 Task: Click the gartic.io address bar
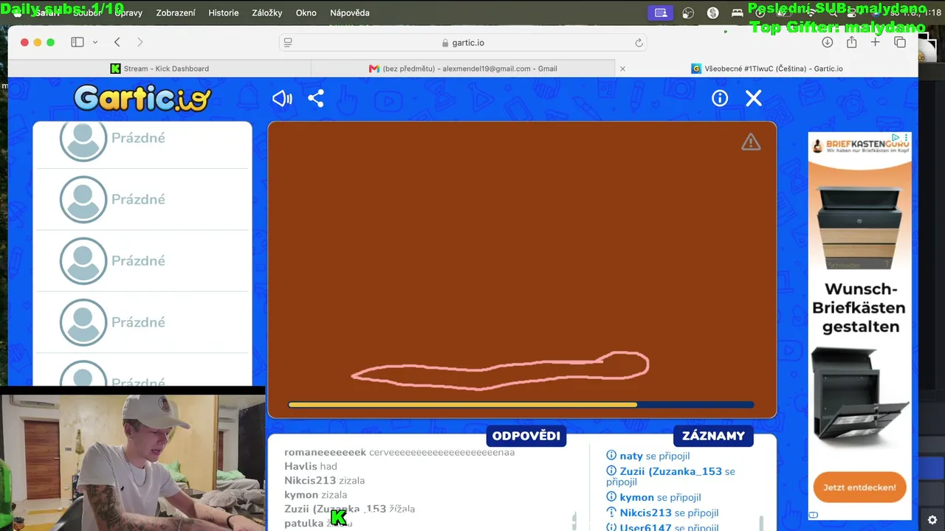[463, 43]
